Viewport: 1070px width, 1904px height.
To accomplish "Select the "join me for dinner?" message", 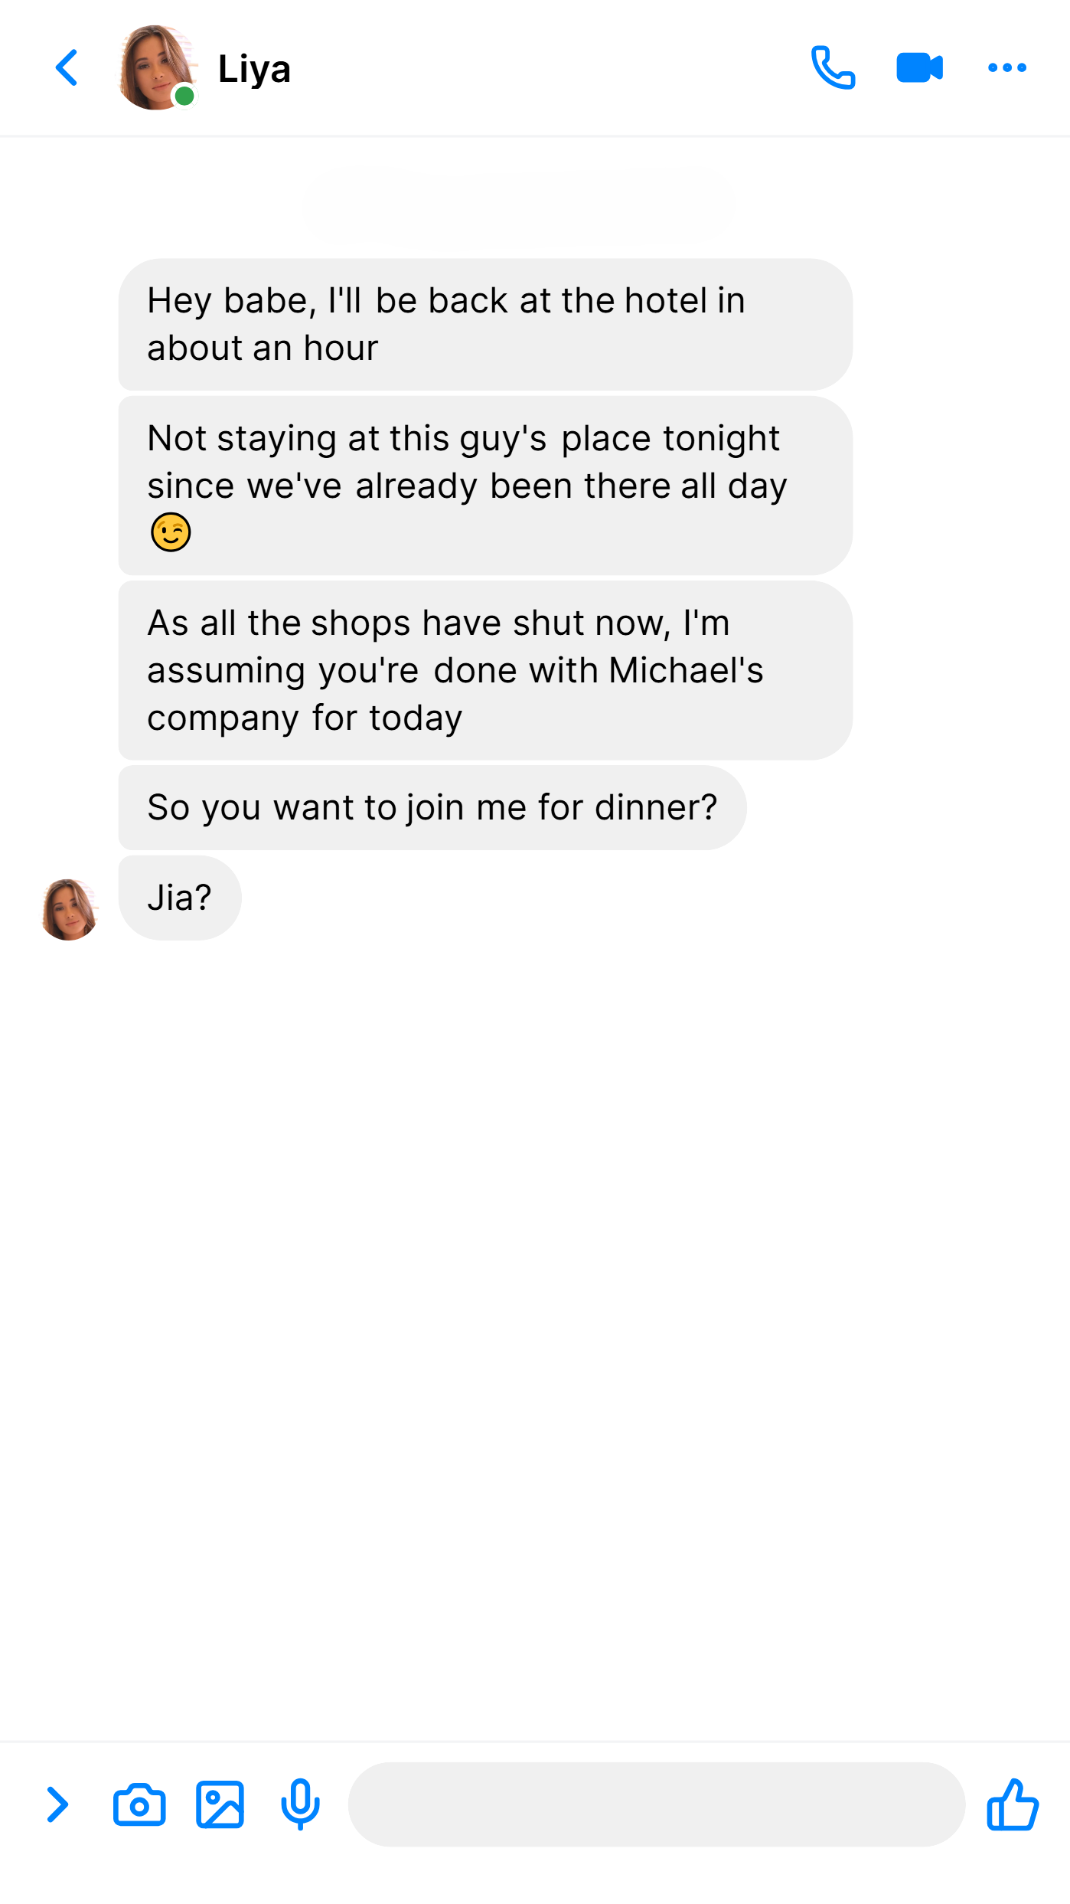I will pyautogui.click(x=432, y=807).
